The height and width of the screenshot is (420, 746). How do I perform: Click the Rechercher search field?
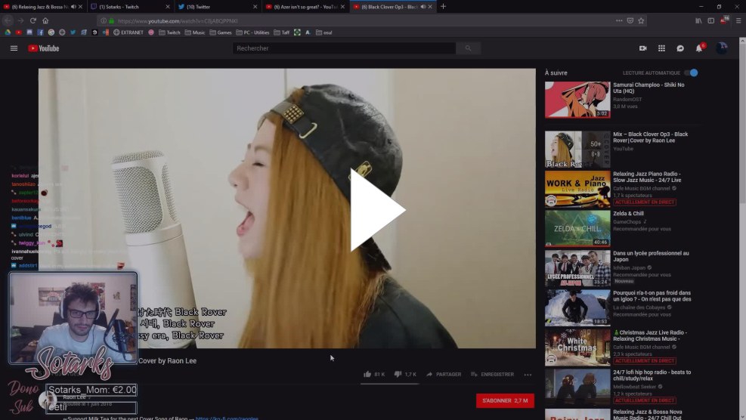coord(344,48)
